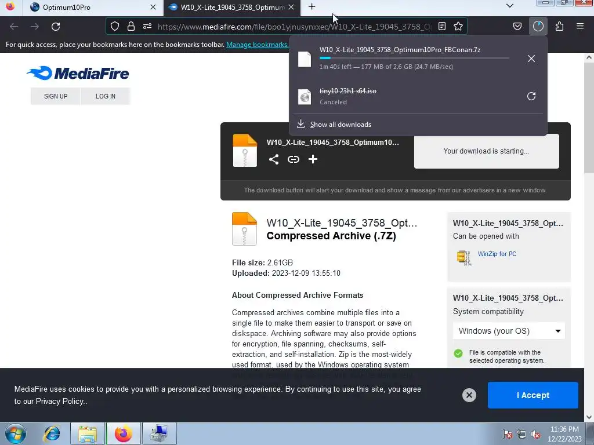The height and width of the screenshot is (445, 594).
Task: Open the WinZip for PC link
Action: tap(497, 254)
